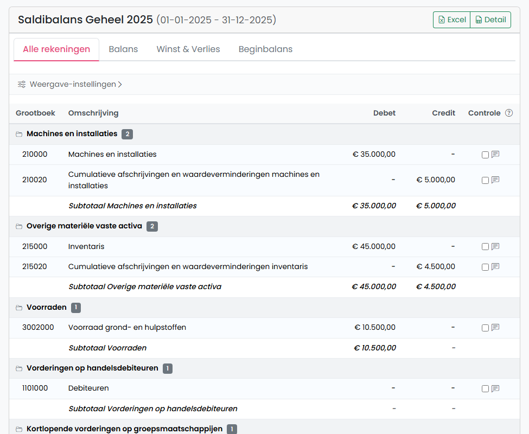
Task: Open the Weergave-instellingen settings link
Action: click(x=70, y=84)
